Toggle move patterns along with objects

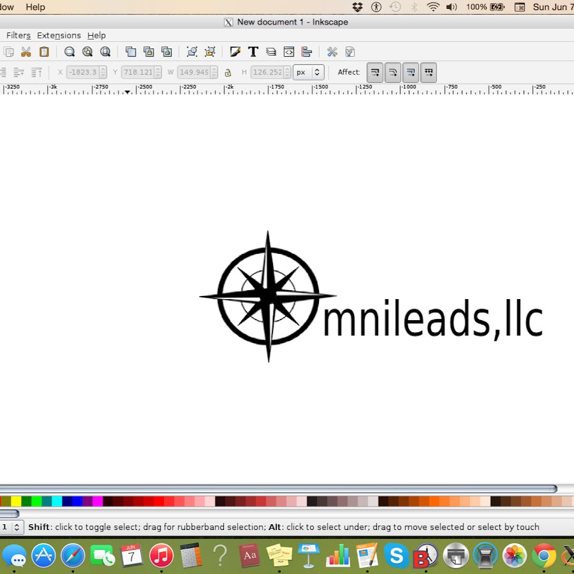pyautogui.click(x=429, y=72)
